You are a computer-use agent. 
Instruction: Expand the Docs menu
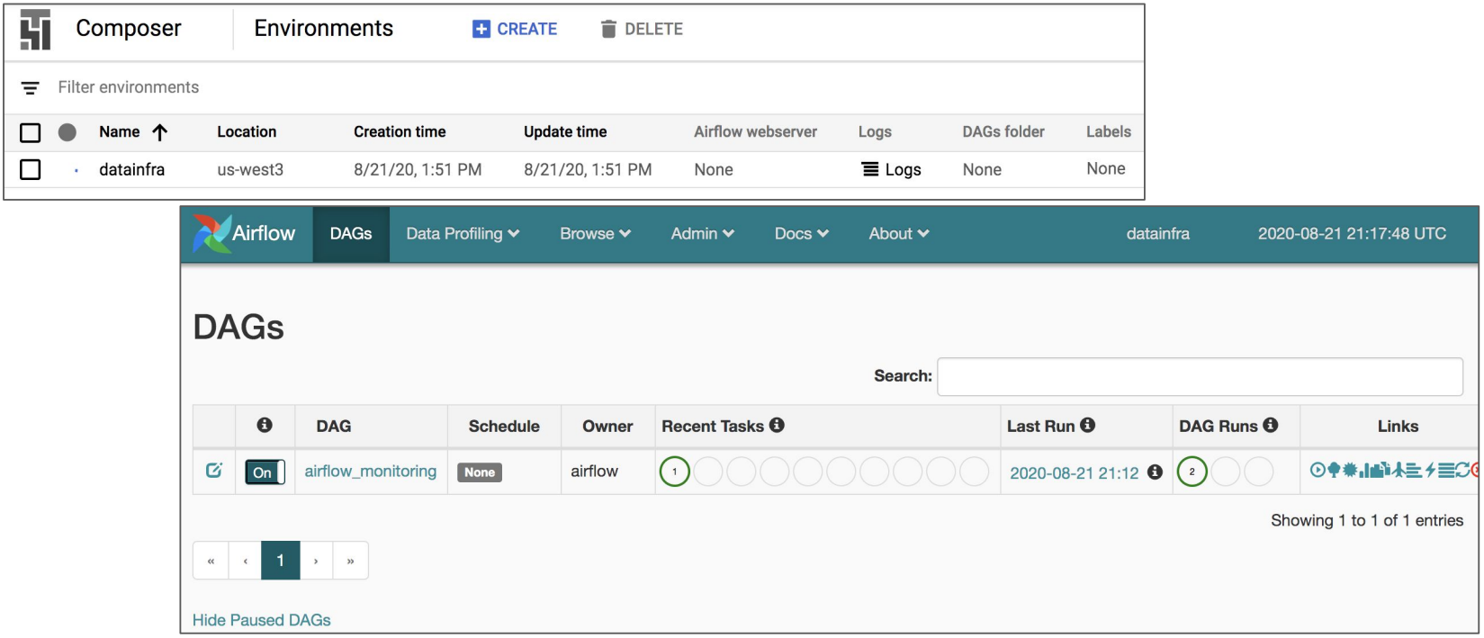coord(802,234)
